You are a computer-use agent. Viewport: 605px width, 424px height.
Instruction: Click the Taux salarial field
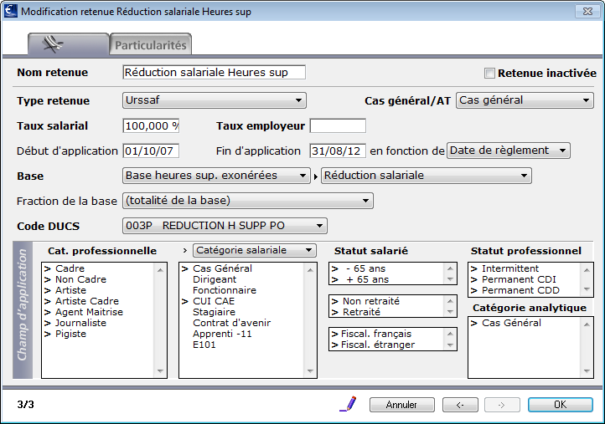coord(151,126)
